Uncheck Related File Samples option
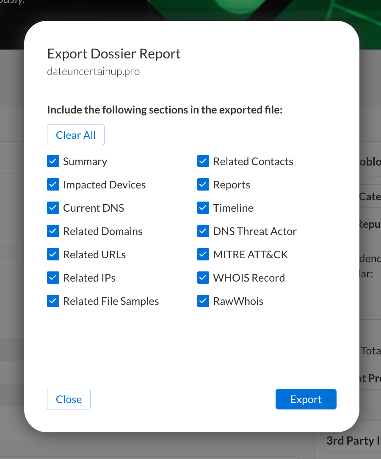Screen dimensions: 381x459 (53, 301)
